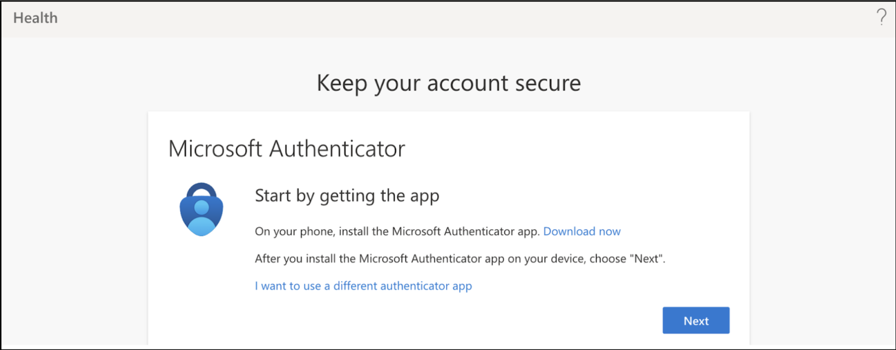Open the "Download now" link
896x350 pixels.
[582, 231]
